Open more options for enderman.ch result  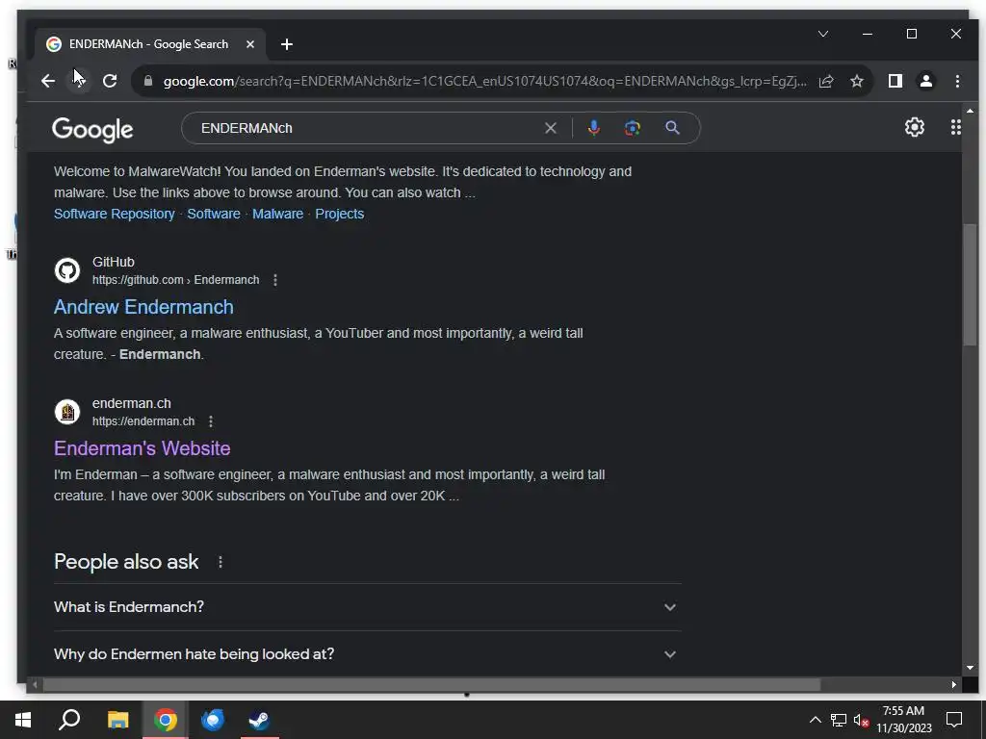[211, 421]
